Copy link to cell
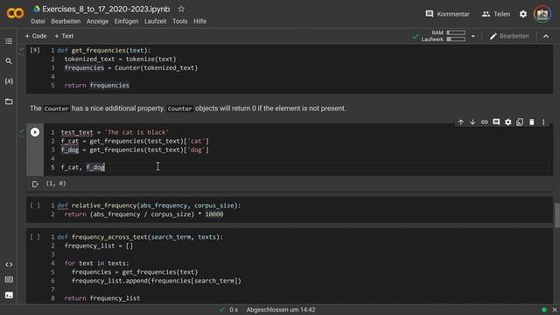 (x=484, y=122)
